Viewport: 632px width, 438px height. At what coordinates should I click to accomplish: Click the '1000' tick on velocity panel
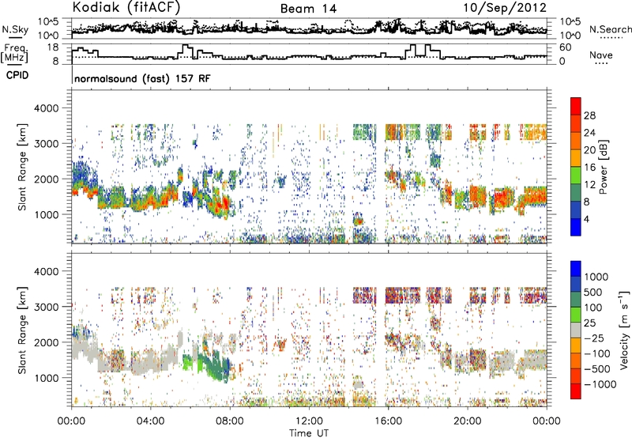[x=46, y=378]
